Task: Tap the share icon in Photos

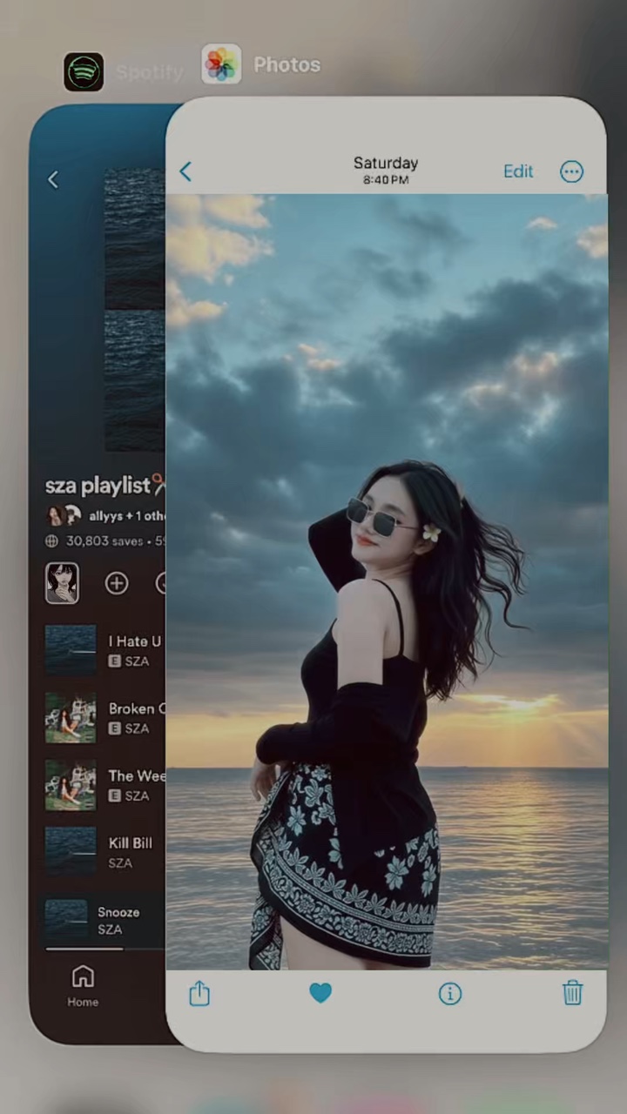Action: tap(199, 993)
